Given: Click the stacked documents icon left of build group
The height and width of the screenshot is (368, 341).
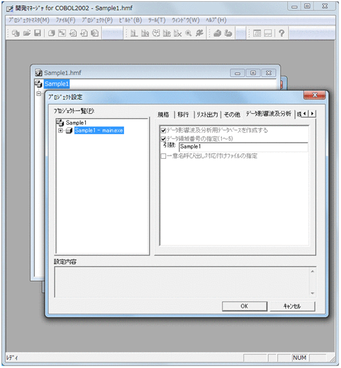Looking at the screenshot, I should 94,34.
